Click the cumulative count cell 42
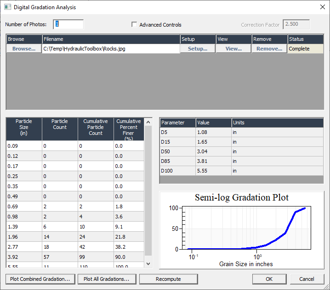 [96, 247]
